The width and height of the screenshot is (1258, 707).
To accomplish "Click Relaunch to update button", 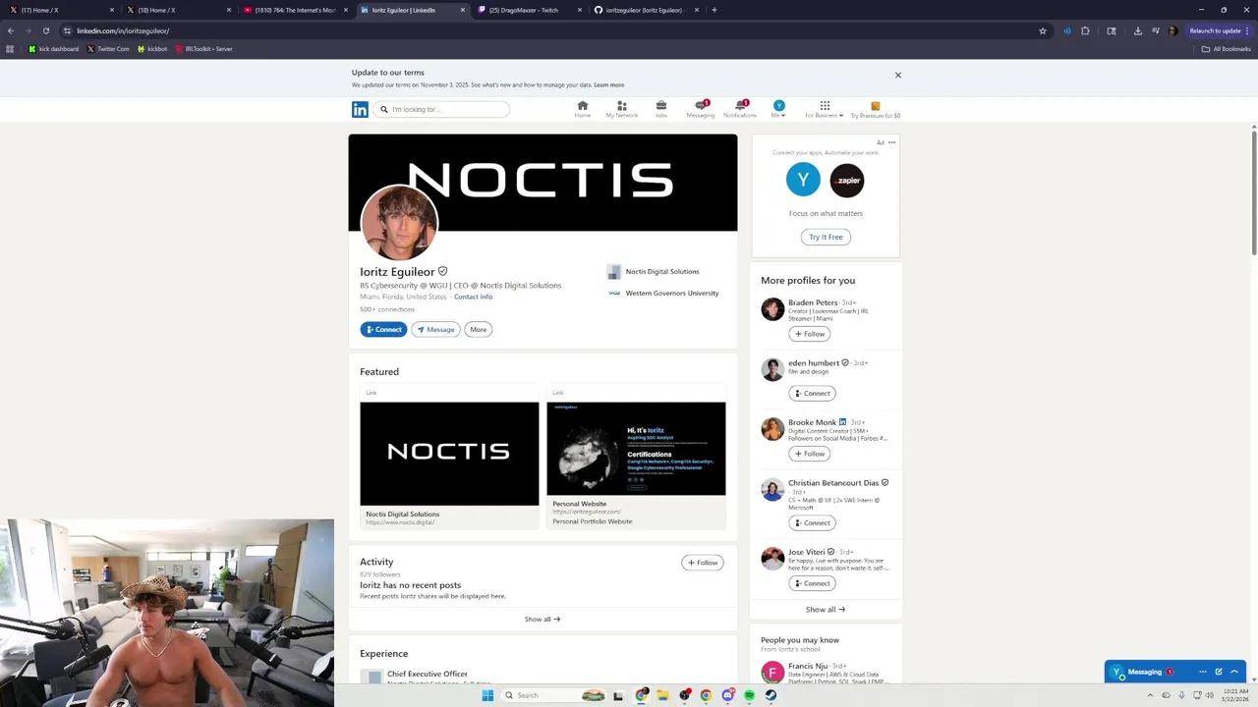I will [1220, 30].
